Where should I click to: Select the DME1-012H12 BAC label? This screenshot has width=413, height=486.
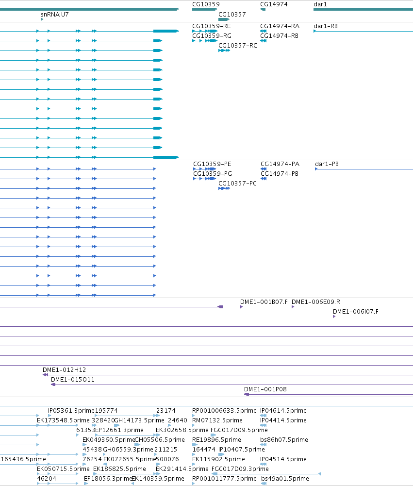click(x=64, y=370)
